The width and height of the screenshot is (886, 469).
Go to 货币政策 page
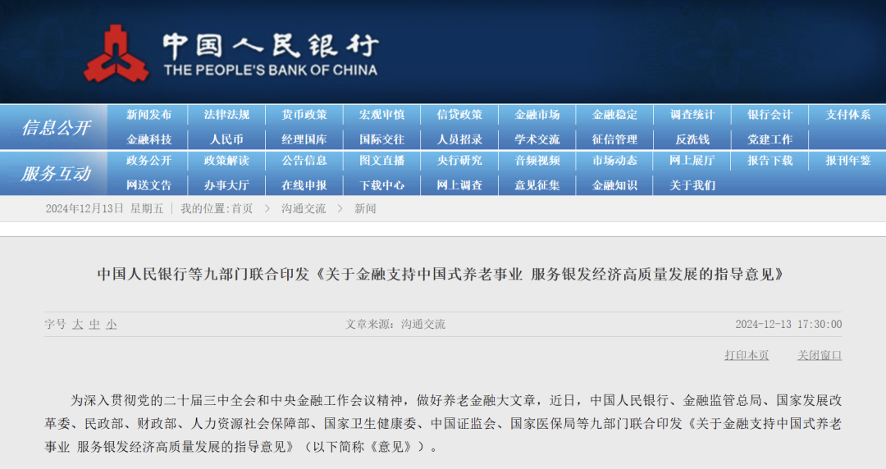click(304, 115)
